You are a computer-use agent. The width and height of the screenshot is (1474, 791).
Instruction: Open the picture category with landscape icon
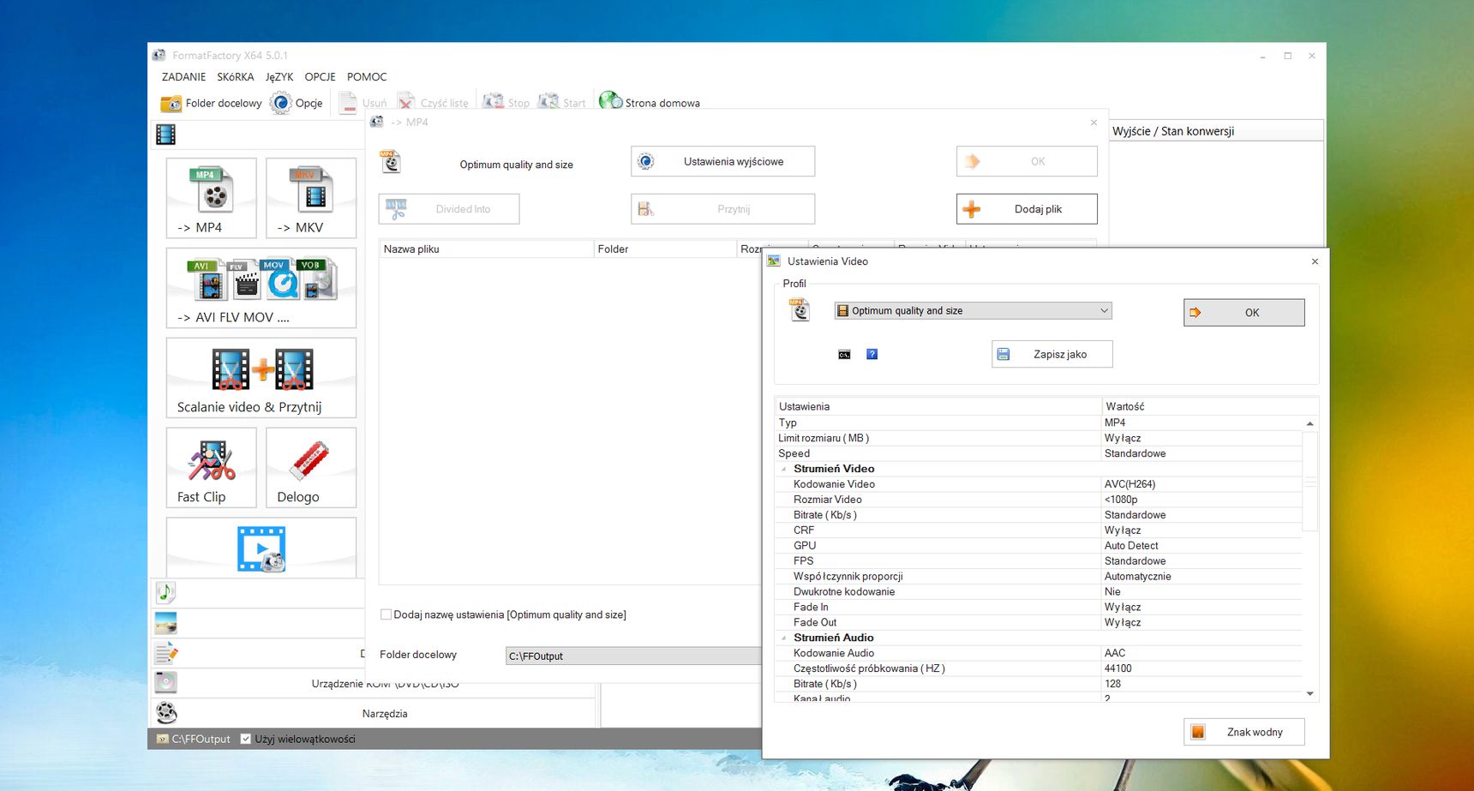tap(165, 623)
